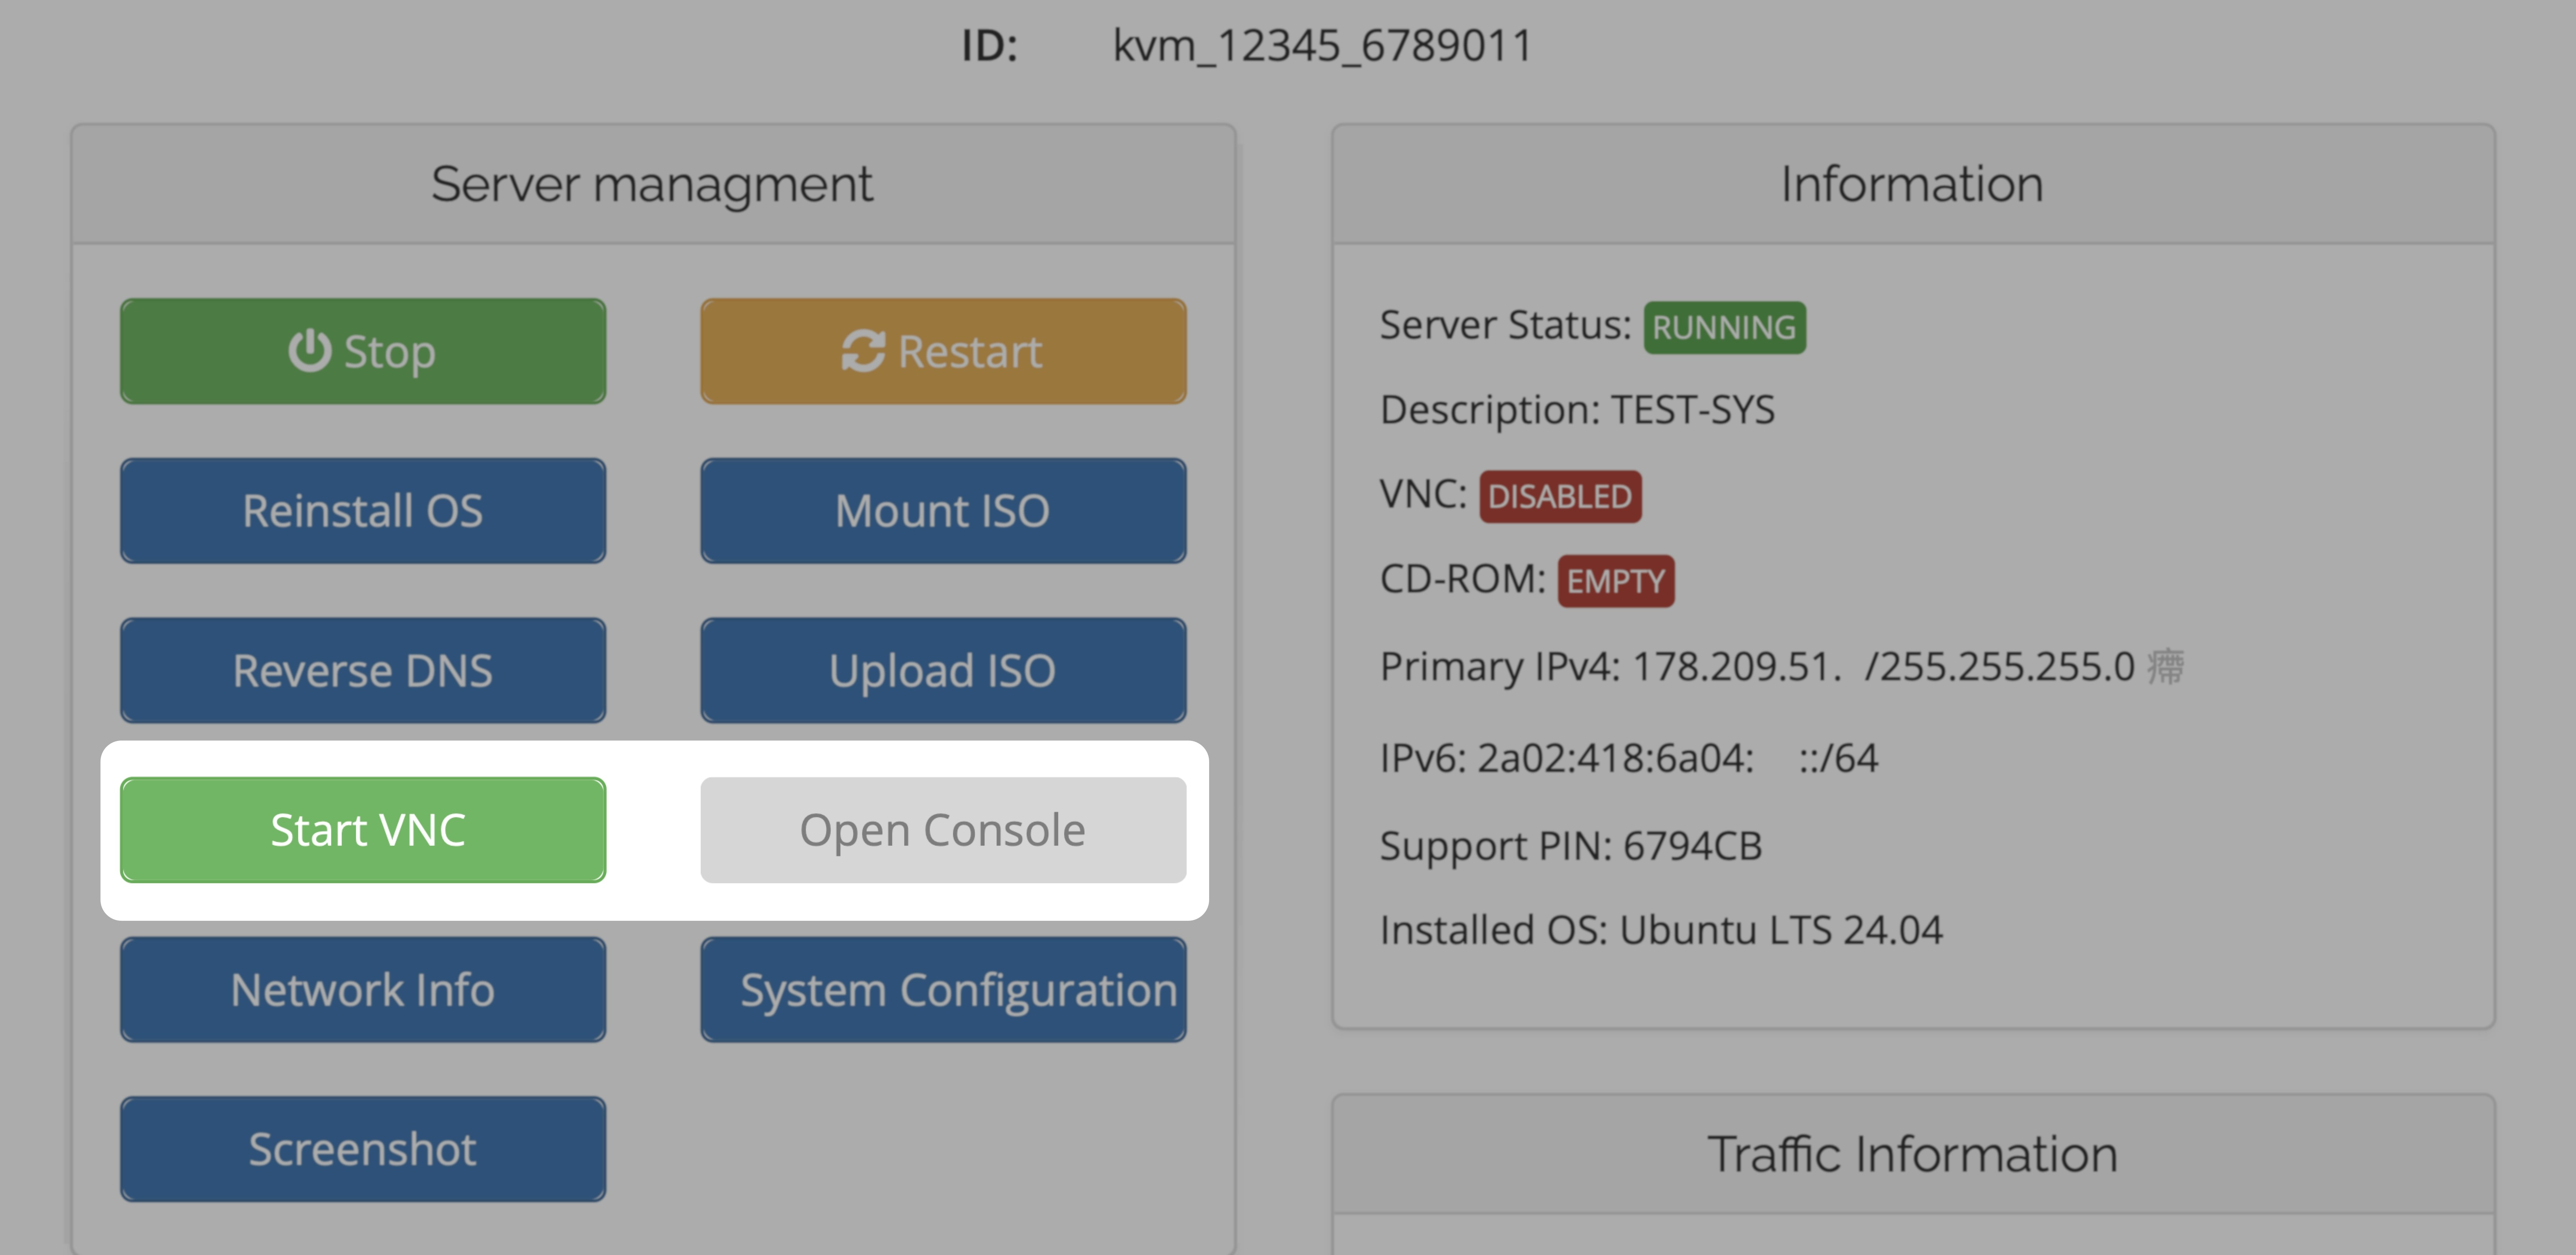The height and width of the screenshot is (1255, 2576).
Task: Click the Installed OS: Ubuntu LTS 24.04 line
Action: (x=1661, y=930)
